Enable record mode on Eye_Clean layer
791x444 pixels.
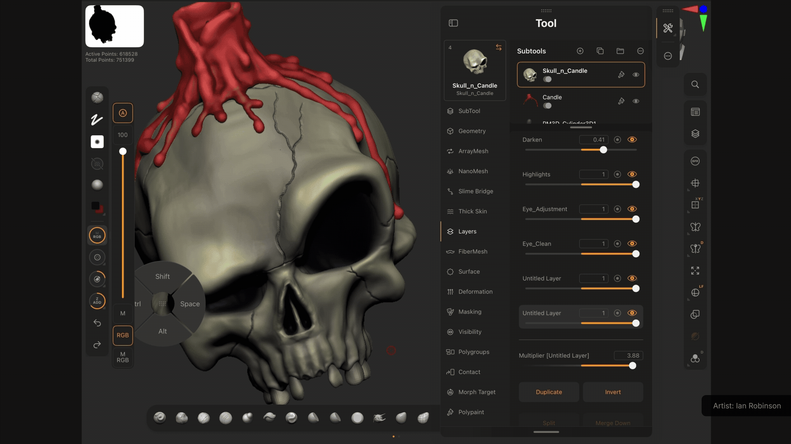[x=617, y=244]
